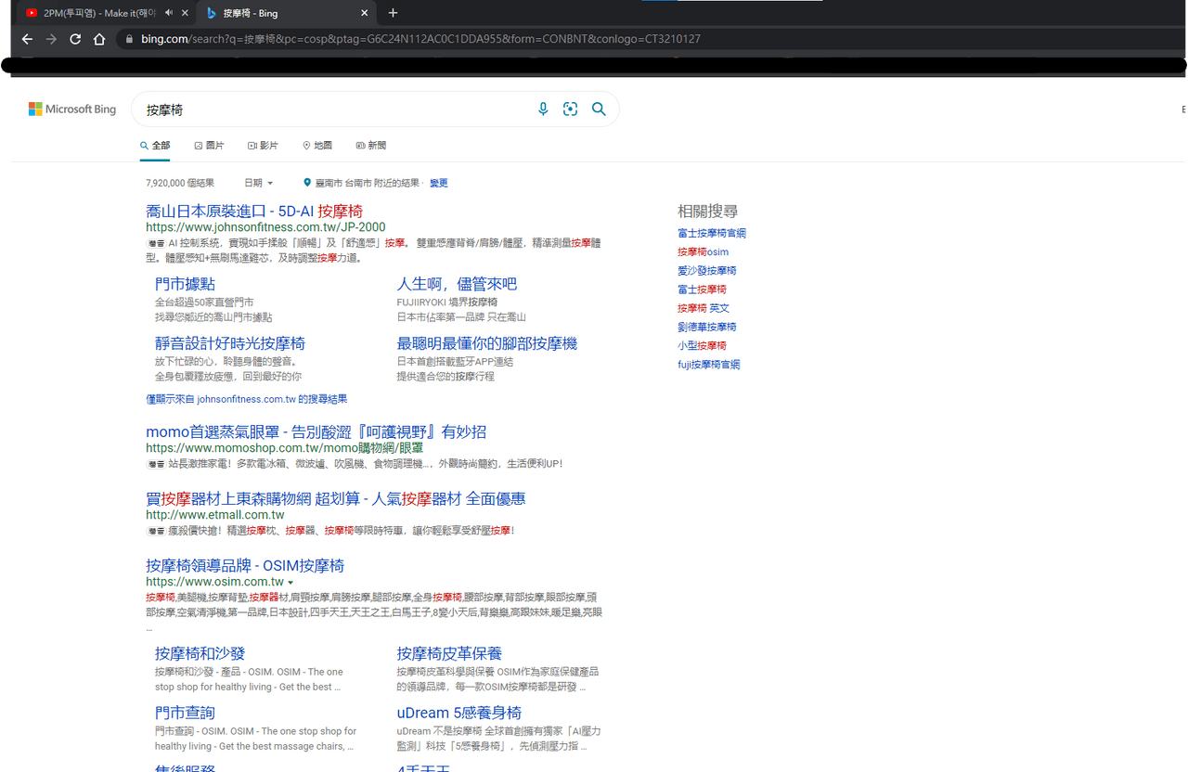Expand the 日期 date filter dropdown
The width and height of the screenshot is (1188, 772).
(x=259, y=183)
